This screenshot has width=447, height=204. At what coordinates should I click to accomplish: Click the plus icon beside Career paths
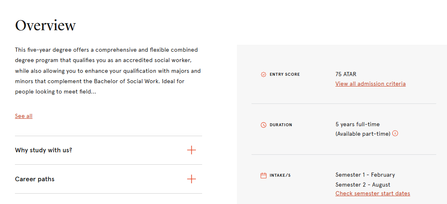point(192,179)
